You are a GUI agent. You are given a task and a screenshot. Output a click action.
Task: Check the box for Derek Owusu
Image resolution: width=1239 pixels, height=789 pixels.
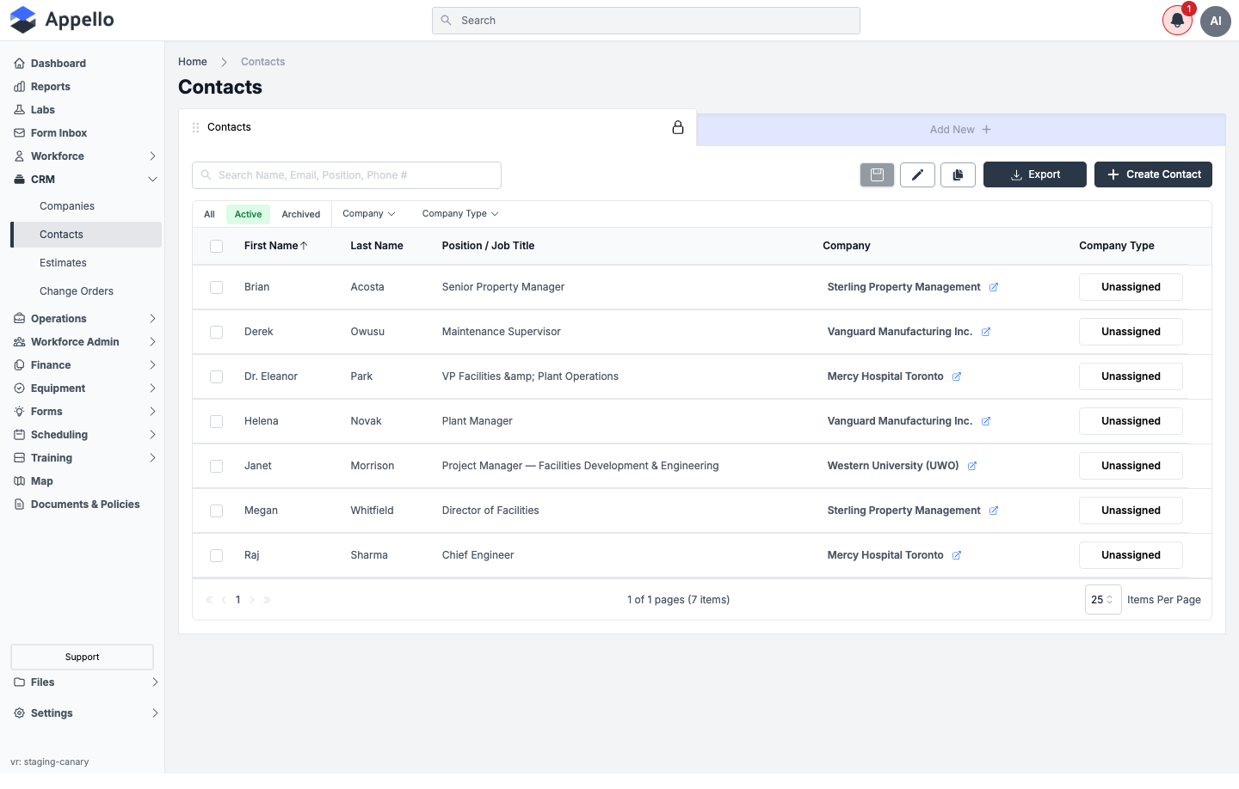click(x=217, y=332)
